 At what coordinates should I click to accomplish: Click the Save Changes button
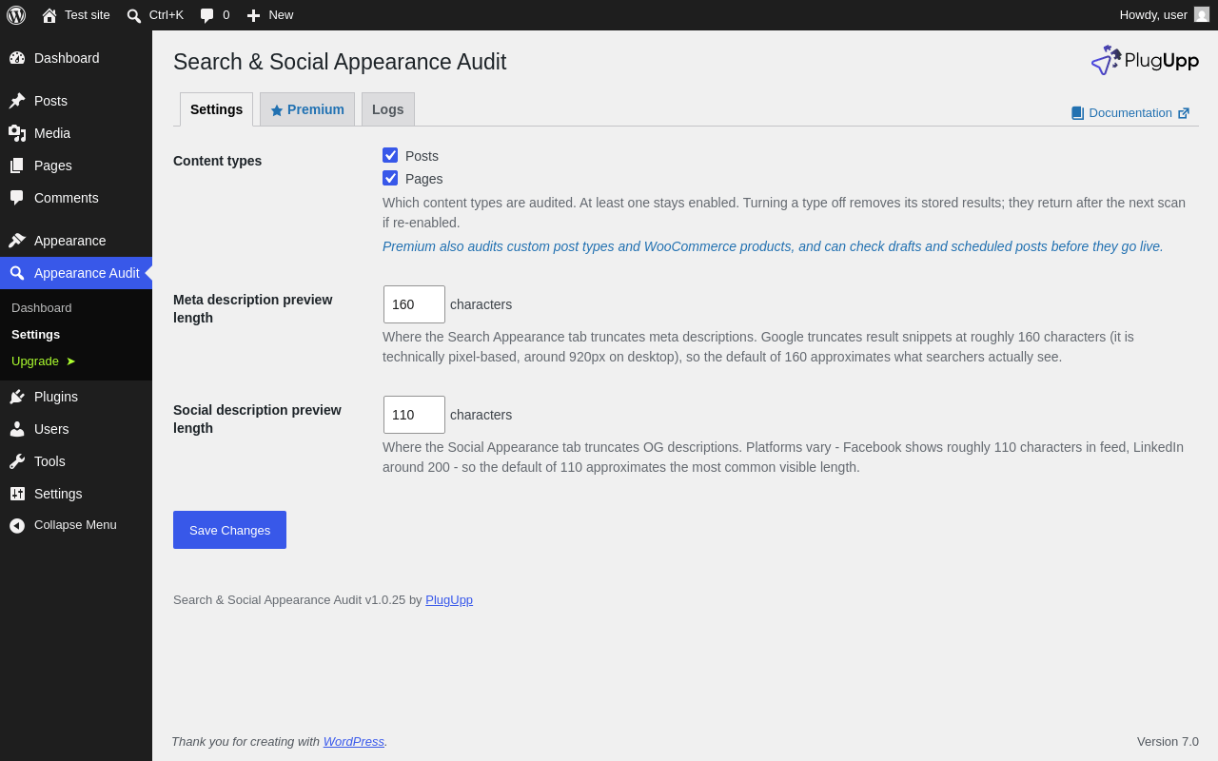(229, 530)
